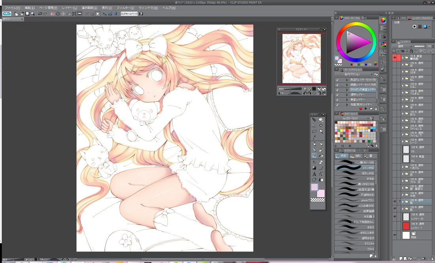
Task: Expand the 肌 layer folder
Action: (403, 209)
